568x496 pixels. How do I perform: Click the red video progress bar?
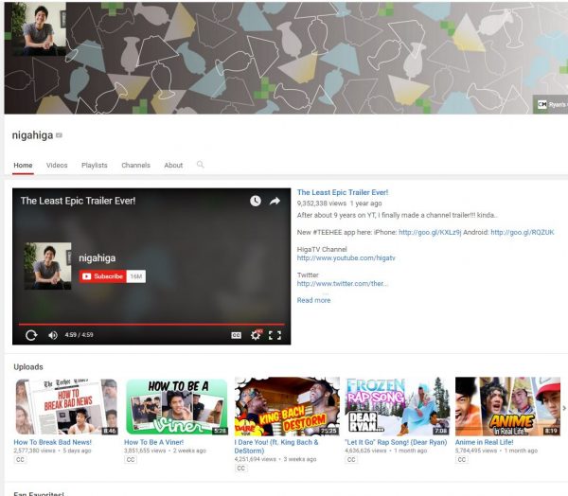click(151, 325)
